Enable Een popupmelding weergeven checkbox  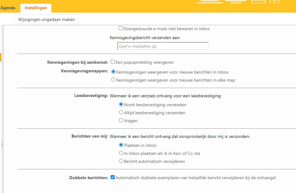(113, 62)
